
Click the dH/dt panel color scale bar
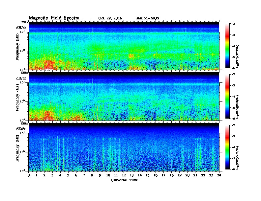coord(227,46)
